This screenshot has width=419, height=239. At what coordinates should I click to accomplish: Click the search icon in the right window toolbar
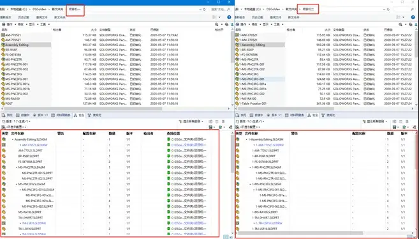point(401,24)
